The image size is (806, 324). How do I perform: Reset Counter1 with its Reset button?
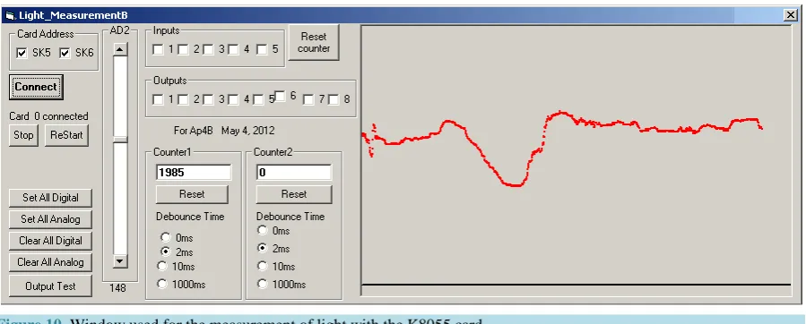pos(192,194)
